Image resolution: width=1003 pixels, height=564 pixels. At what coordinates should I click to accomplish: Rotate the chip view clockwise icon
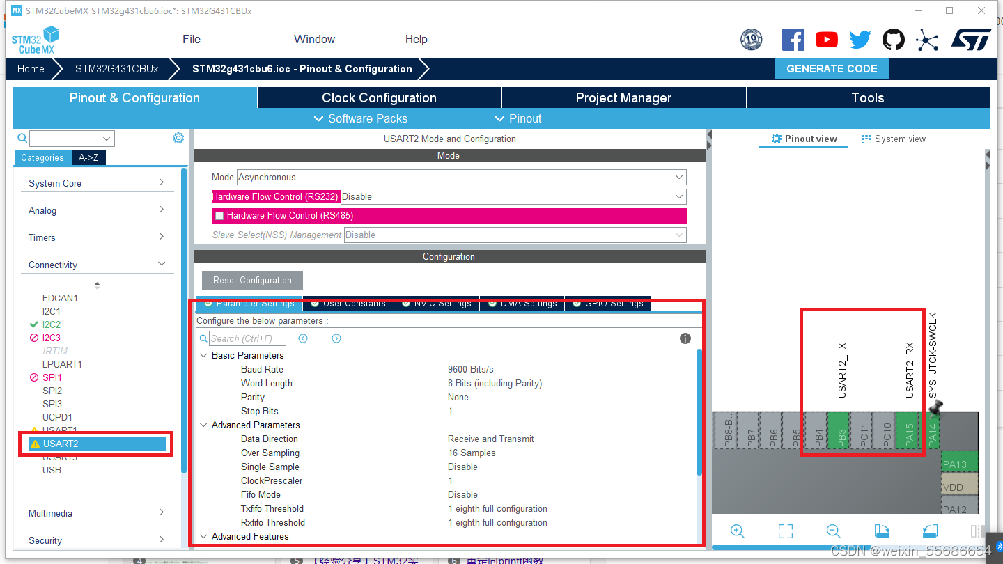point(882,531)
